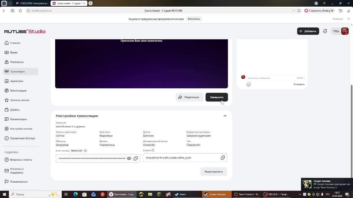
Task: Bookmark this page
Action: click(299, 10)
